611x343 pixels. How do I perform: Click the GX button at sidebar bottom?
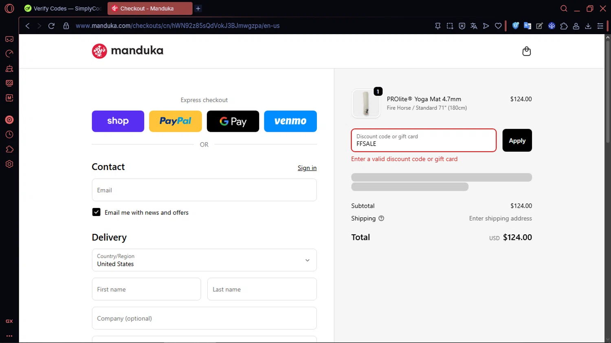9,321
